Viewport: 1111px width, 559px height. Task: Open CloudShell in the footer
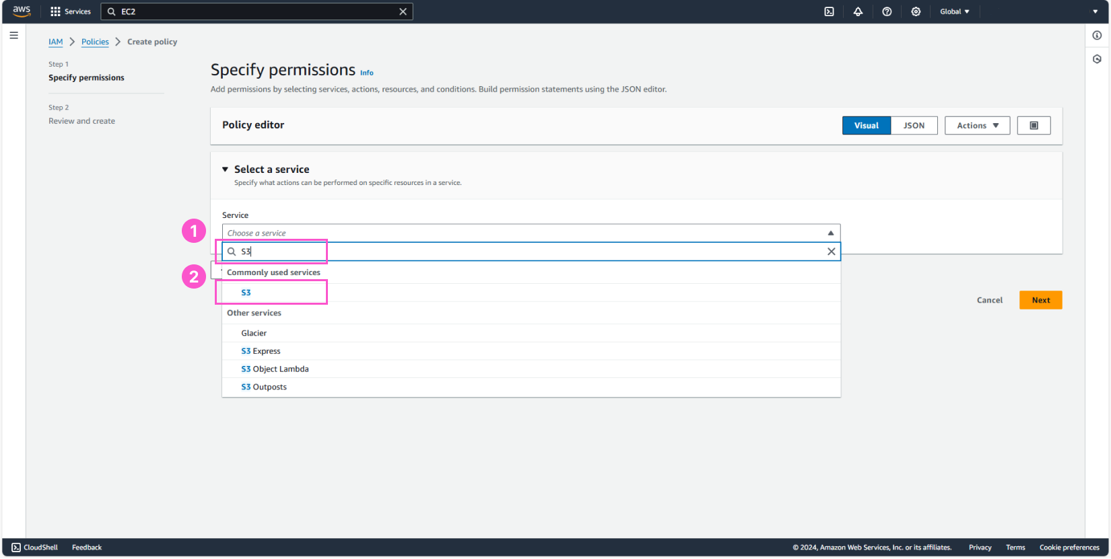(35, 548)
